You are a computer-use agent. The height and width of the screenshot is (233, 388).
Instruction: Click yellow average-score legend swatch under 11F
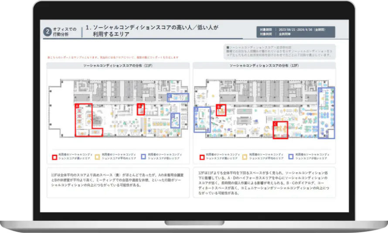[x=98, y=156]
